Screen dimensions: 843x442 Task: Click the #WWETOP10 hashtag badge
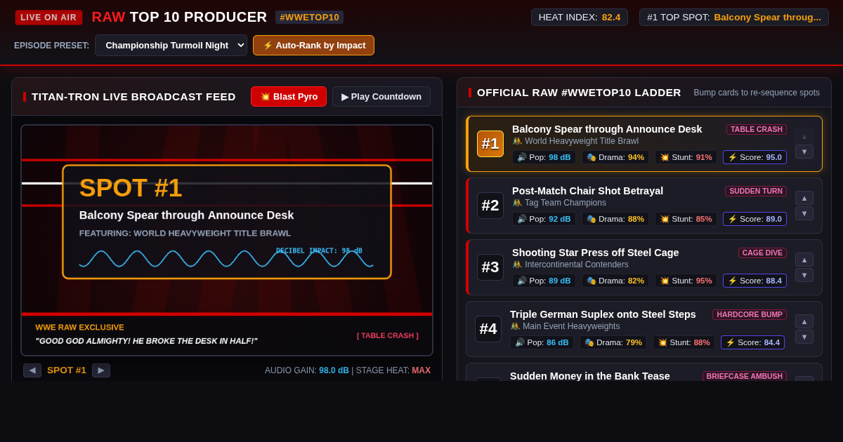click(309, 17)
